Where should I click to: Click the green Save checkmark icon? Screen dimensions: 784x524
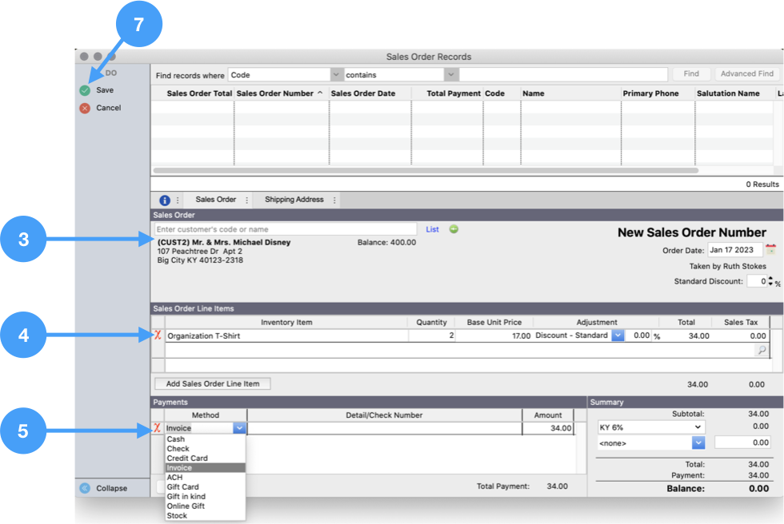[x=85, y=90]
